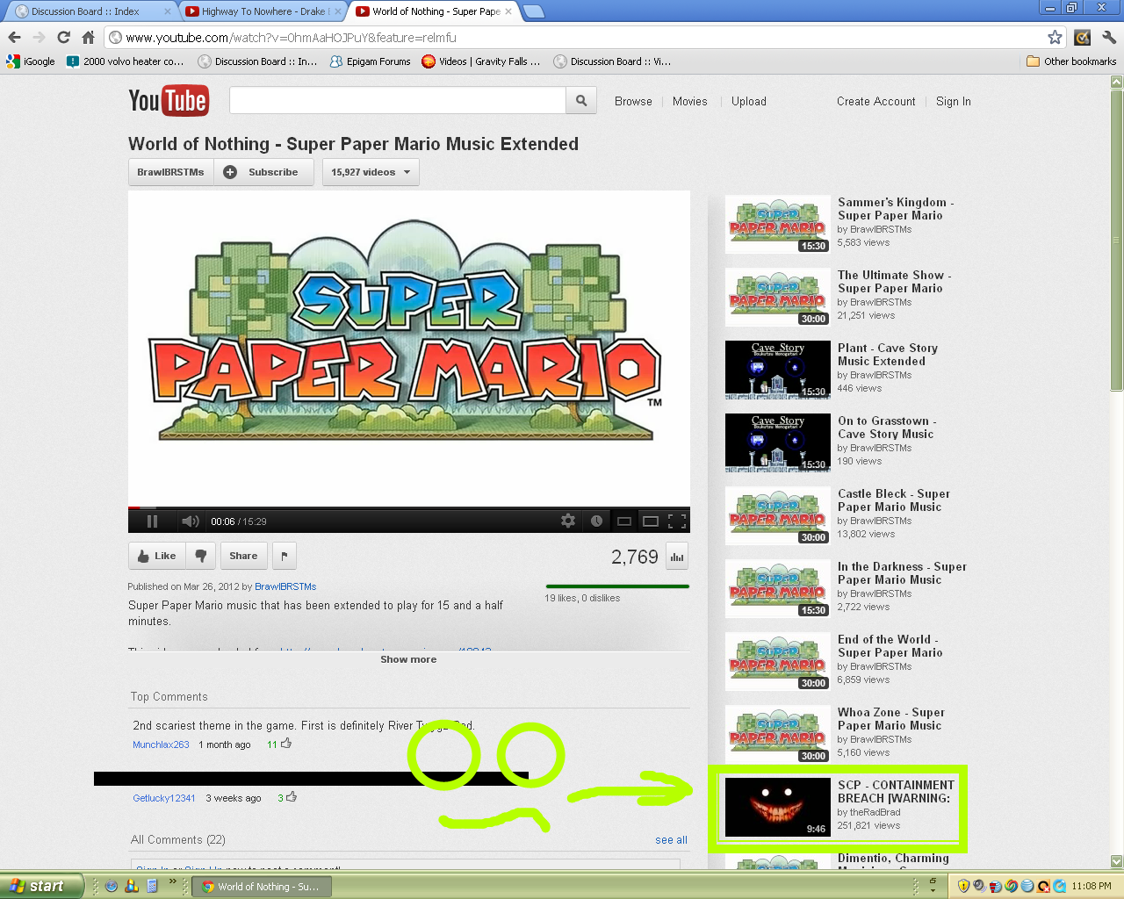Open the Windows Start menu
The width and height of the screenshot is (1124, 899).
pyautogui.click(x=42, y=886)
